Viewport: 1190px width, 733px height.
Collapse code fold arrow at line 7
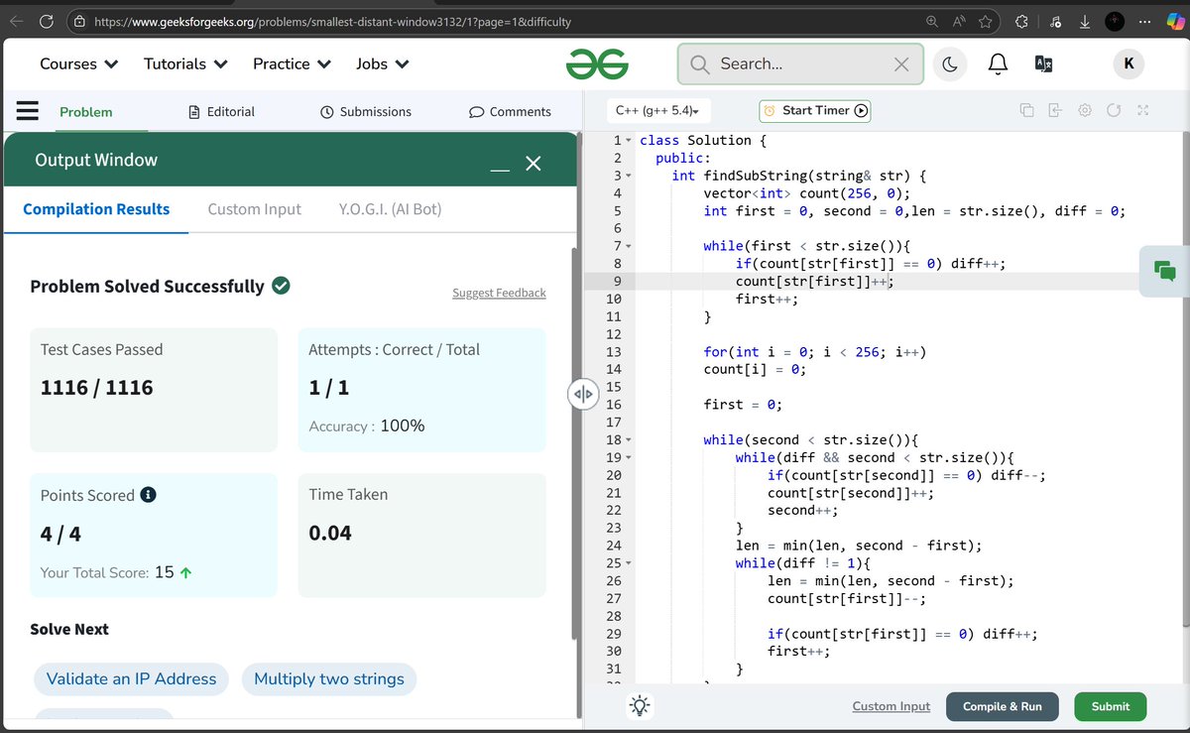(x=628, y=246)
